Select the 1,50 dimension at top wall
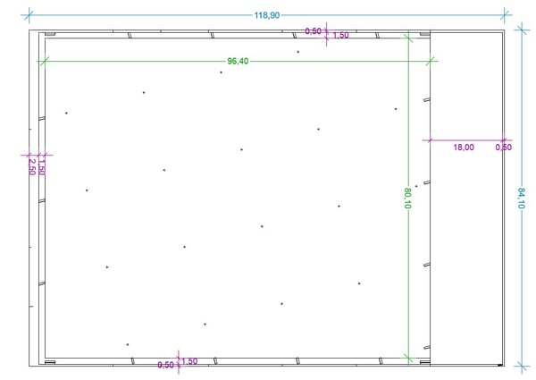Screen dimensions: 536x380 coord(340,36)
